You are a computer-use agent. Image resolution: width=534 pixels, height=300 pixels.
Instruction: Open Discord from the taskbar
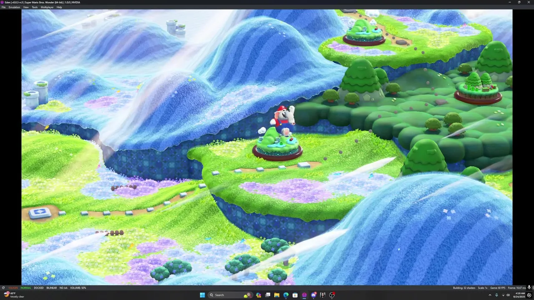[x=314, y=295]
